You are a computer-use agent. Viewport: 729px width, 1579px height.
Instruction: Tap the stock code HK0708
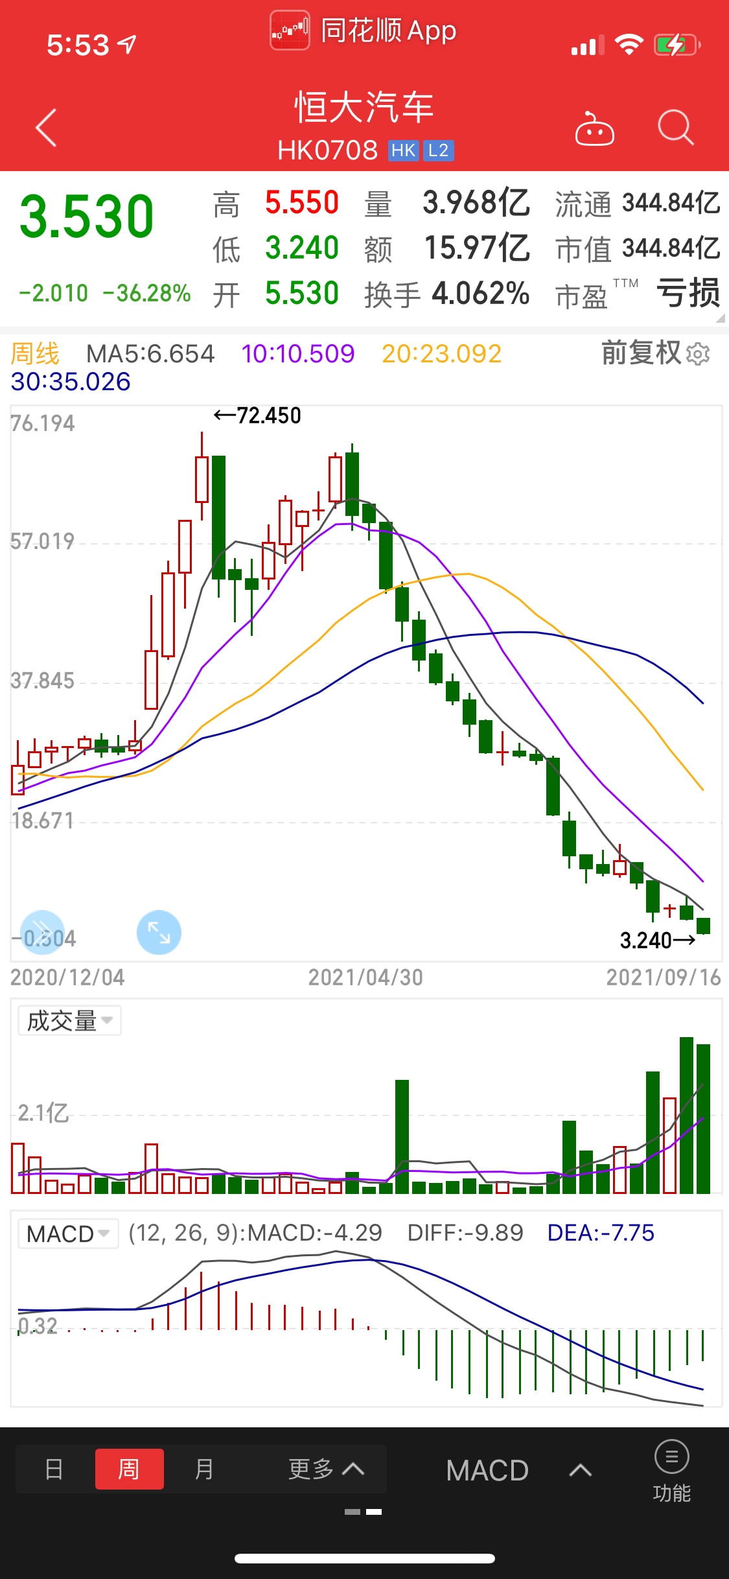point(327,150)
